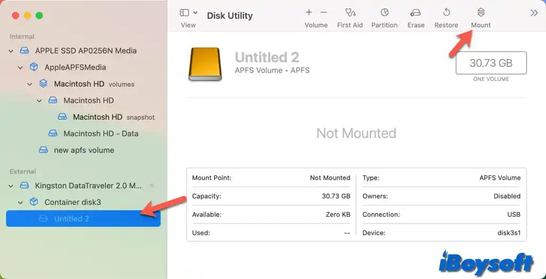
Task: Click the Erase disk icon
Action: pos(415,13)
